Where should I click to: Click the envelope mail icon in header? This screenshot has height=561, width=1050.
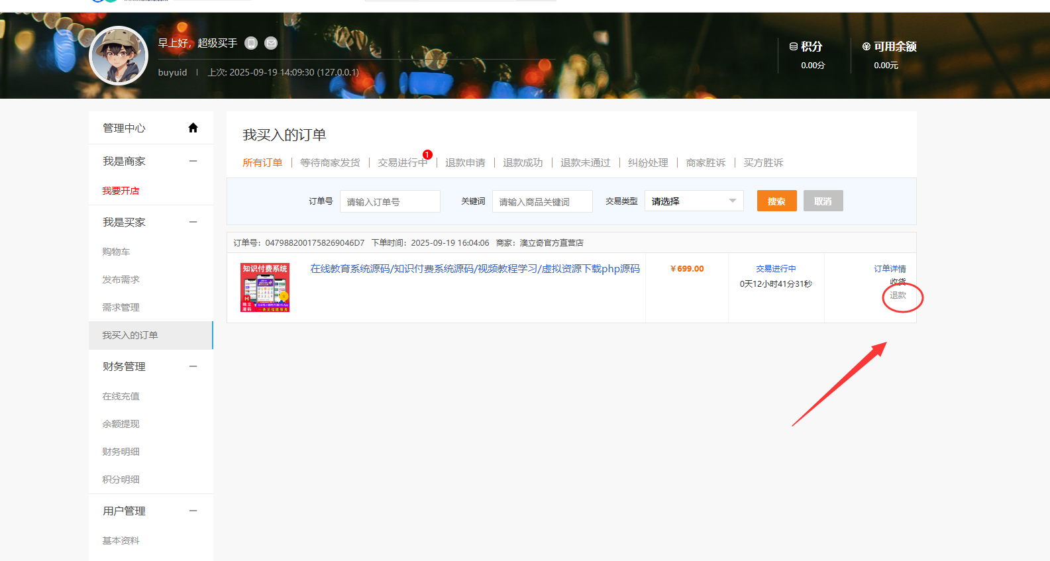(271, 43)
